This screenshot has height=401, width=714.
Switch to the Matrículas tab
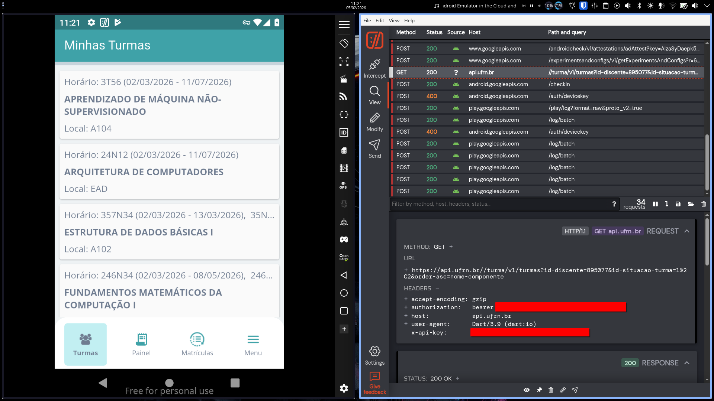click(197, 344)
